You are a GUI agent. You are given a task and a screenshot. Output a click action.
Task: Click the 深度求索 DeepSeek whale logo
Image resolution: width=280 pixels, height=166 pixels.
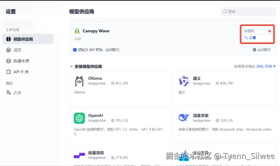tap(184, 118)
